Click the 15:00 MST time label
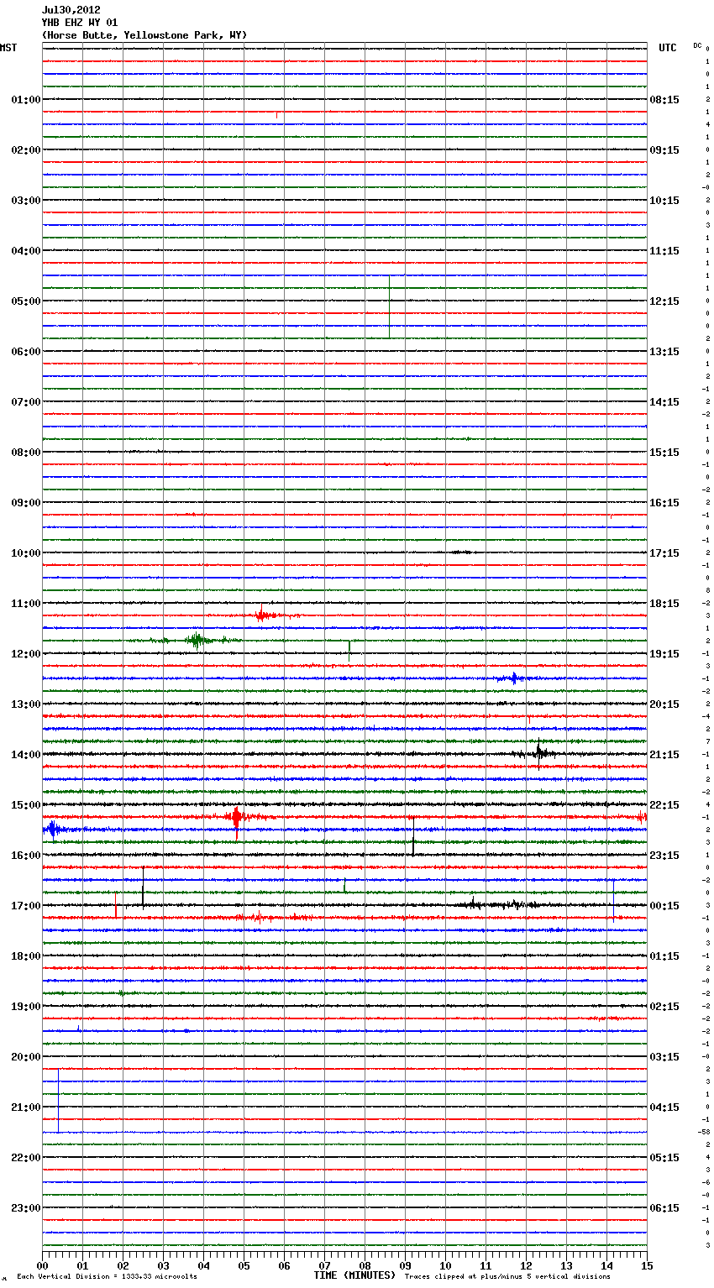 point(25,805)
